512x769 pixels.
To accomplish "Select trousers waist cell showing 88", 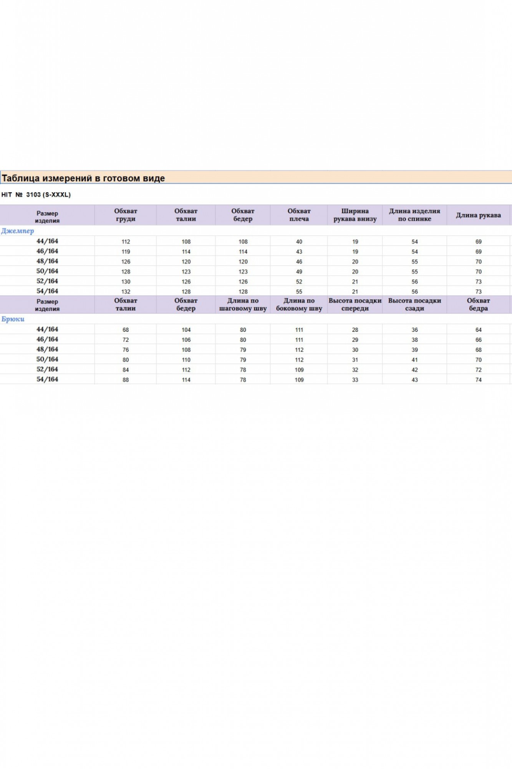I will (126, 380).
